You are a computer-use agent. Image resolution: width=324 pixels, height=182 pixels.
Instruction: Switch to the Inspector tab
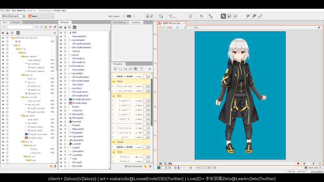point(136,22)
